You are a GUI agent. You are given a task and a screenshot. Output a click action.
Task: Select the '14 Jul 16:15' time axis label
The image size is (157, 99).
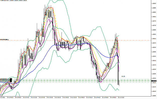pyautogui.click(x=50, y=98)
